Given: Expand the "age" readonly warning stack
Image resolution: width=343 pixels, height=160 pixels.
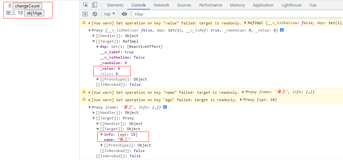Looking at the screenshot, I should click(x=90, y=100).
